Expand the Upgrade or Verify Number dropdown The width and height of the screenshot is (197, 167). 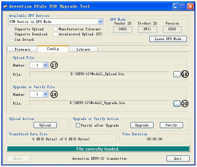(46, 94)
